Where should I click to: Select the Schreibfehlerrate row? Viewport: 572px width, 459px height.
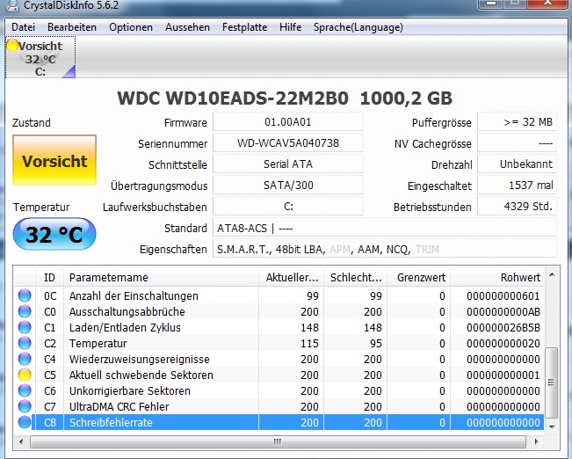coord(279,422)
